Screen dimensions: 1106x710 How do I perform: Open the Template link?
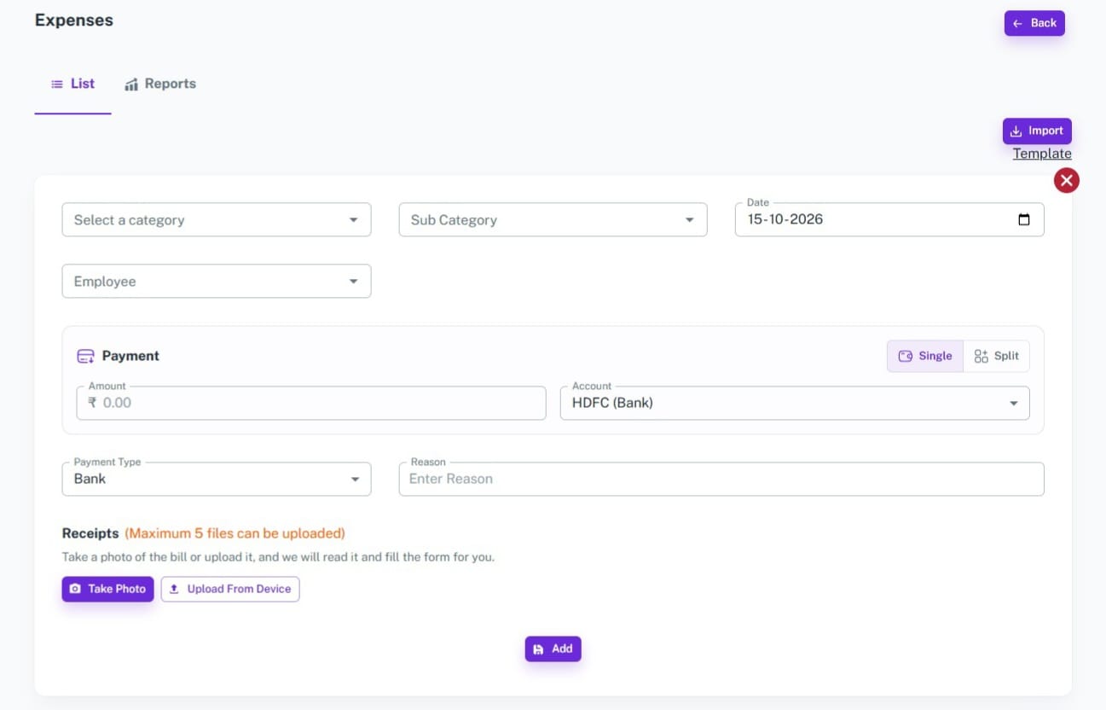pyautogui.click(x=1042, y=154)
